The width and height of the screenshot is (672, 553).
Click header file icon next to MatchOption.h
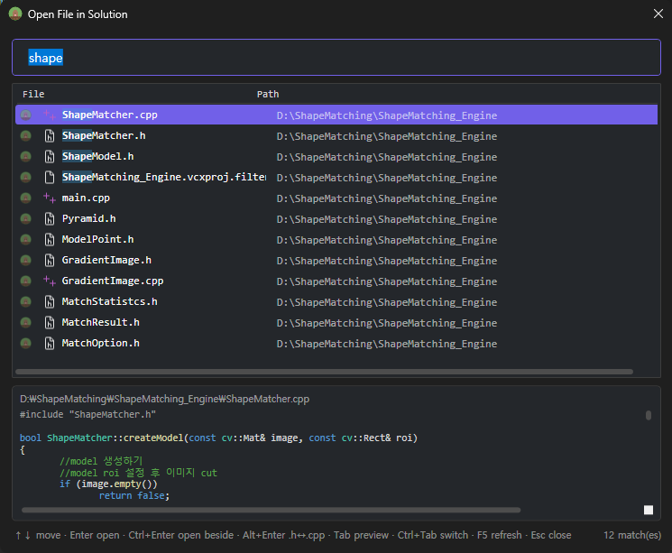click(x=50, y=343)
